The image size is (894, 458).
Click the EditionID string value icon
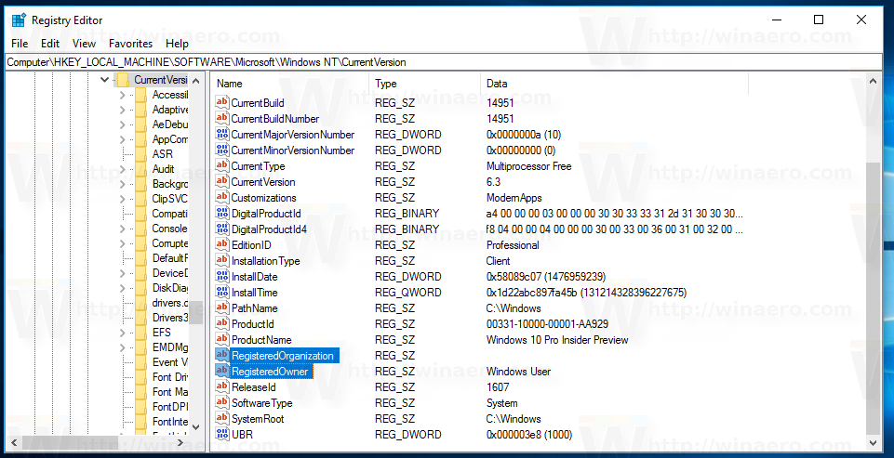pyautogui.click(x=221, y=245)
